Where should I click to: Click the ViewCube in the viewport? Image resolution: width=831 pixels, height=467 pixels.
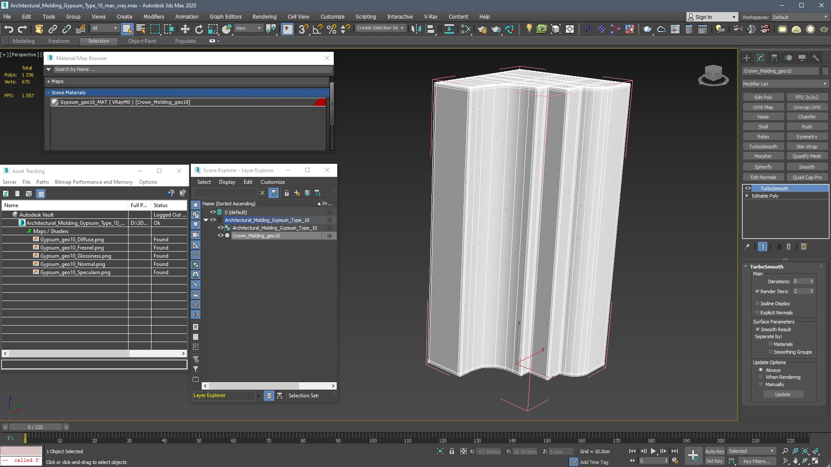pyautogui.click(x=713, y=74)
